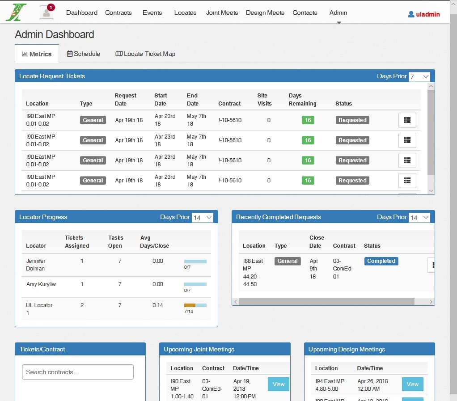Open the Contracts menu item
The height and width of the screenshot is (401, 457).
[118, 13]
